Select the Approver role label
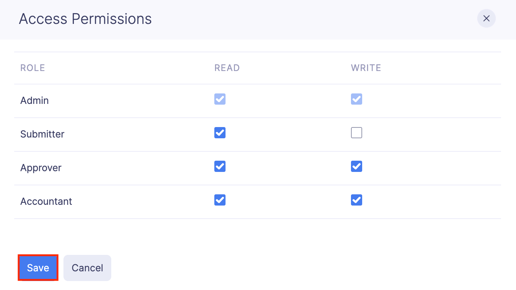The height and width of the screenshot is (290, 516). (x=41, y=167)
